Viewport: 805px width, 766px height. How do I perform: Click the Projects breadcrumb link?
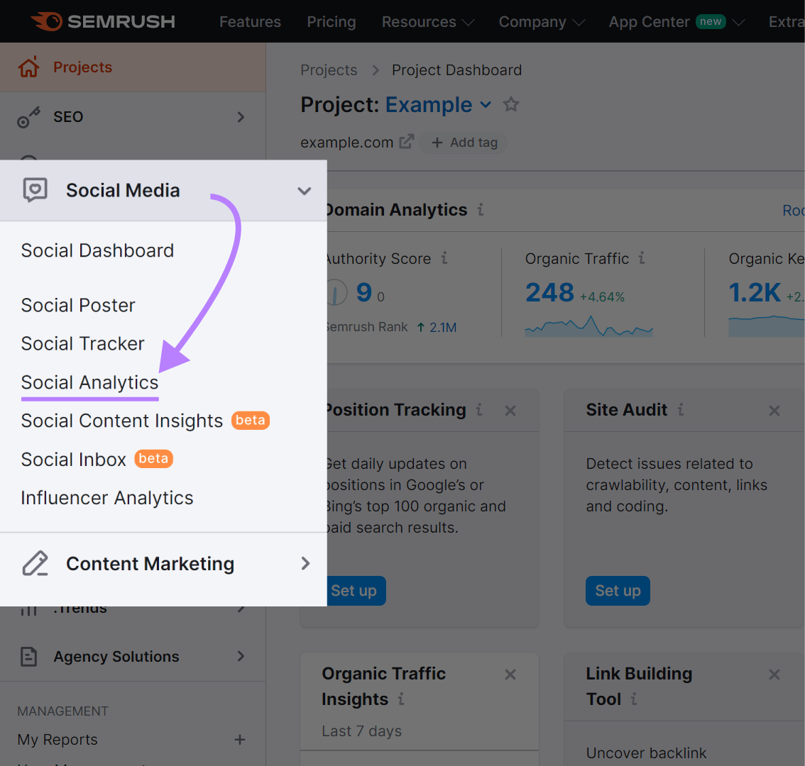pyautogui.click(x=329, y=70)
